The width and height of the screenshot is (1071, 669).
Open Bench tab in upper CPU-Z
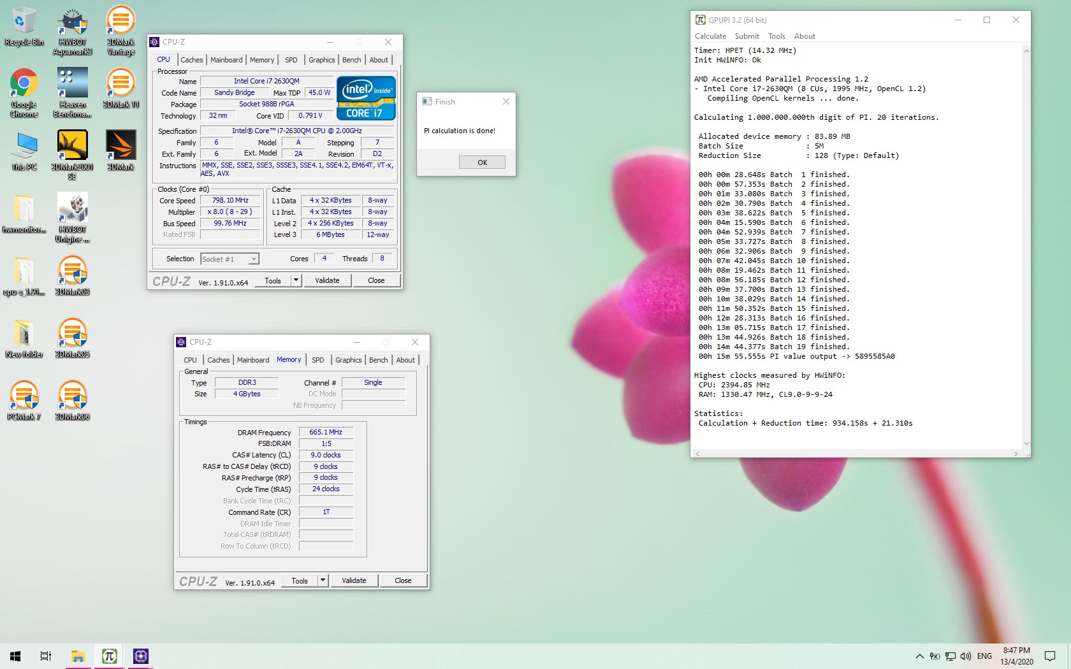click(351, 60)
